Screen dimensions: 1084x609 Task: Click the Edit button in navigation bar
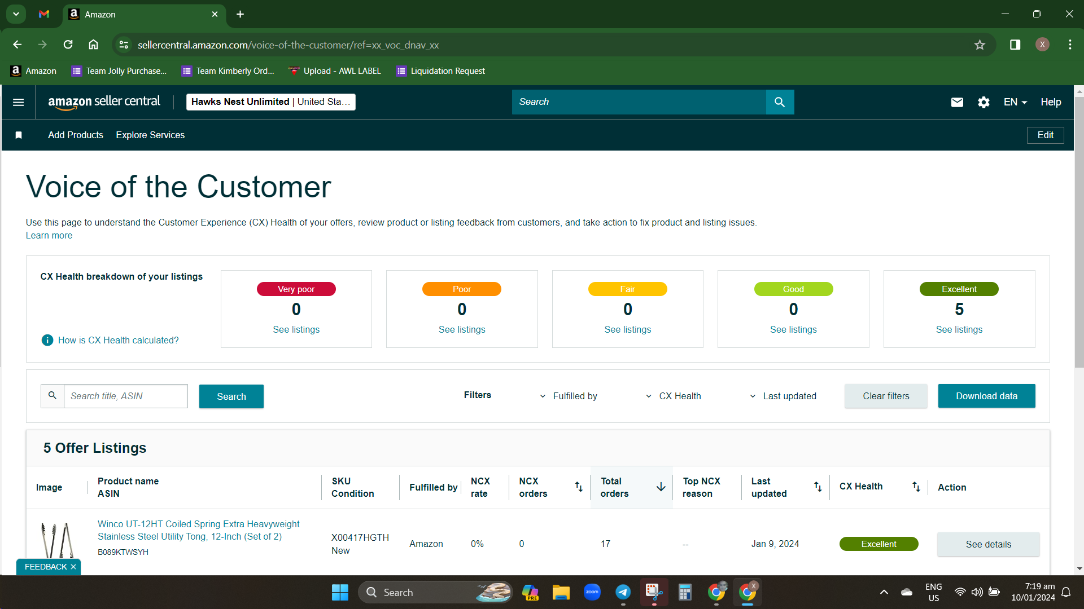point(1045,135)
